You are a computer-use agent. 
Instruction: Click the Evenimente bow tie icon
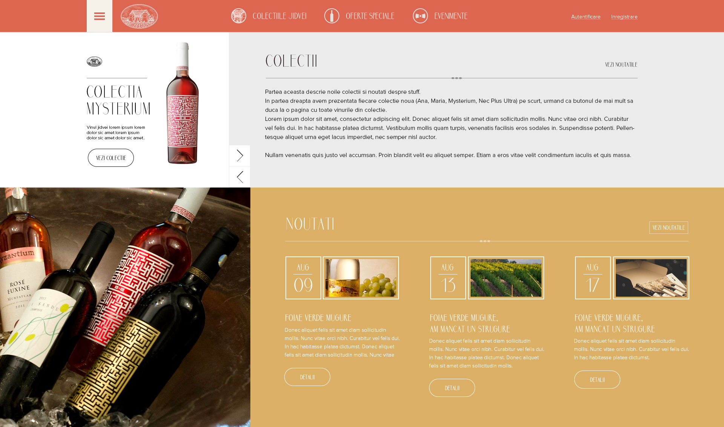click(x=420, y=16)
